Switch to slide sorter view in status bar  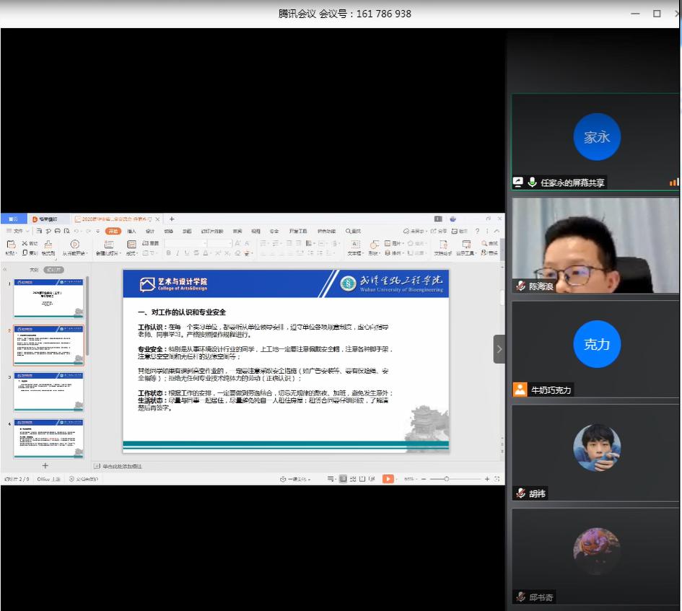click(x=354, y=479)
